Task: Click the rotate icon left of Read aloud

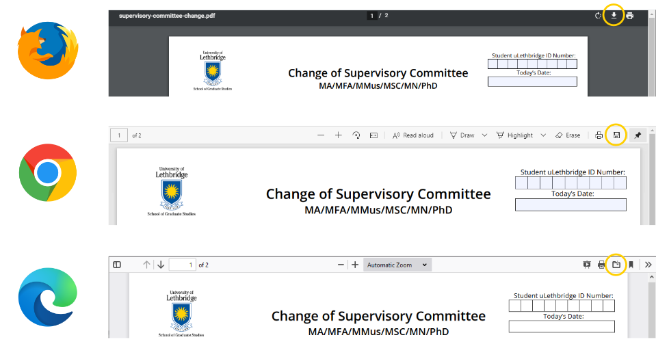Action: tap(356, 135)
